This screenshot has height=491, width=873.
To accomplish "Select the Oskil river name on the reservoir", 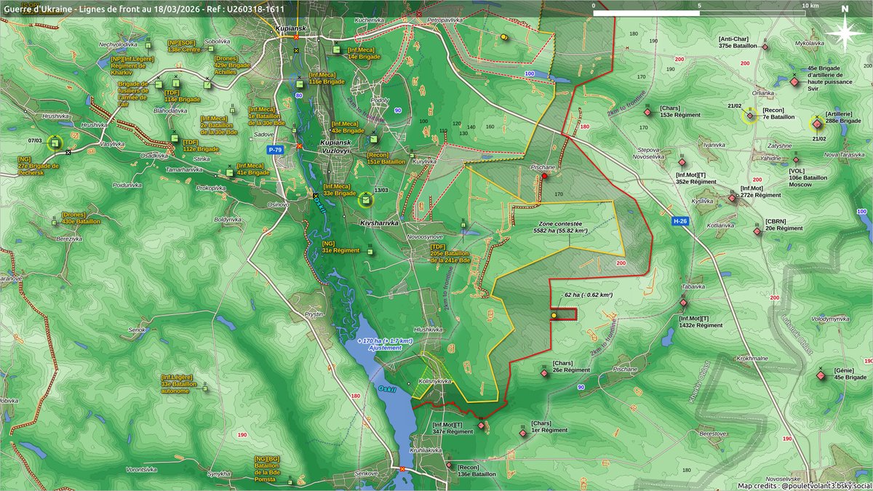I will point(388,390).
